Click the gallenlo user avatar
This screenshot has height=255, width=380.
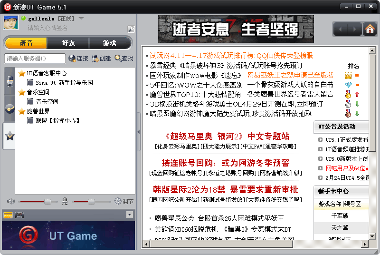click(x=10, y=22)
